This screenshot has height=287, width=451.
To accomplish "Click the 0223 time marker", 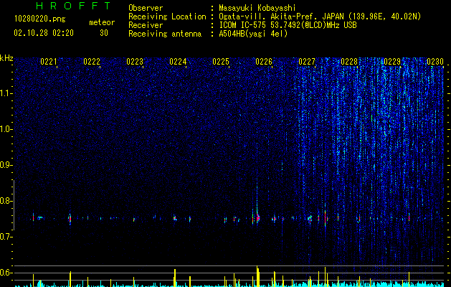I will pos(135,62).
